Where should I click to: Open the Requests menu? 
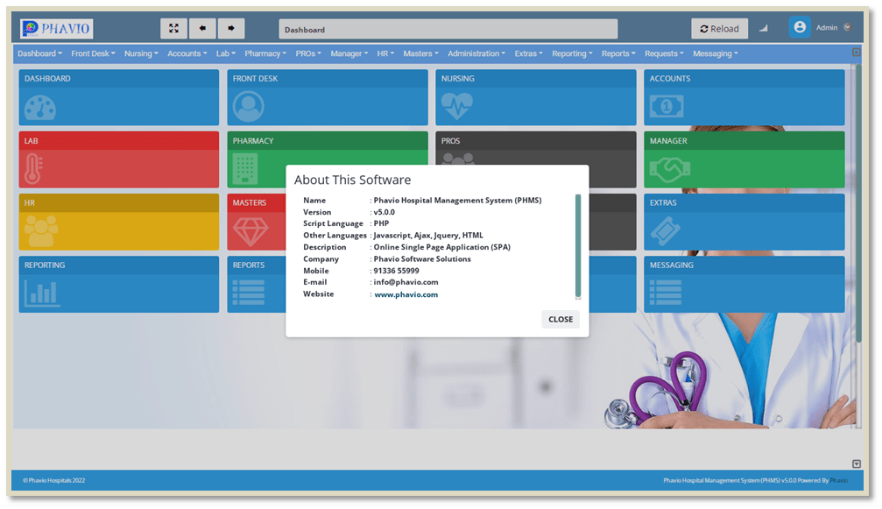point(664,53)
